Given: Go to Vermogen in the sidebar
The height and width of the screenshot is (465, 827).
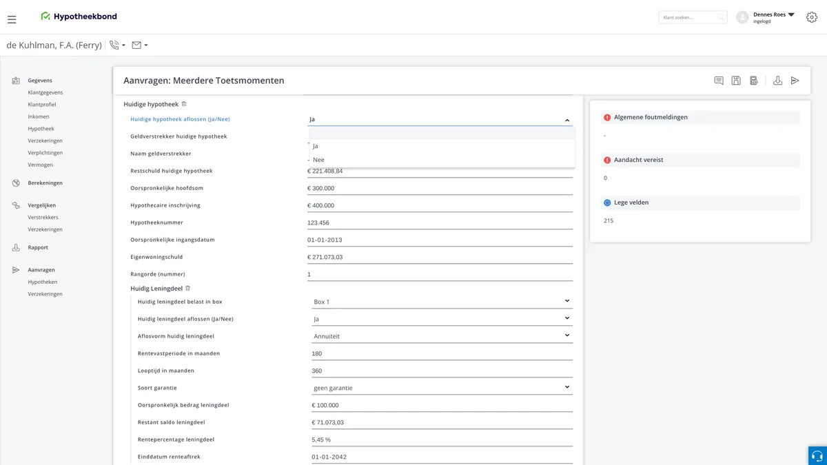Looking at the screenshot, I should coord(41,165).
